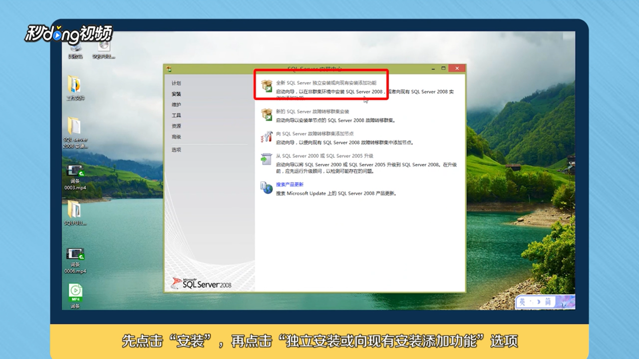Open the 资源 page in the sidebar
The height and width of the screenshot is (359, 639).
pos(176,126)
